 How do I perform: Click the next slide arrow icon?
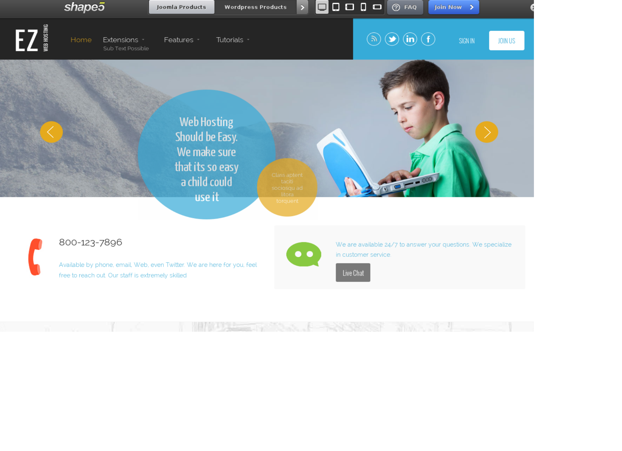[x=487, y=132]
